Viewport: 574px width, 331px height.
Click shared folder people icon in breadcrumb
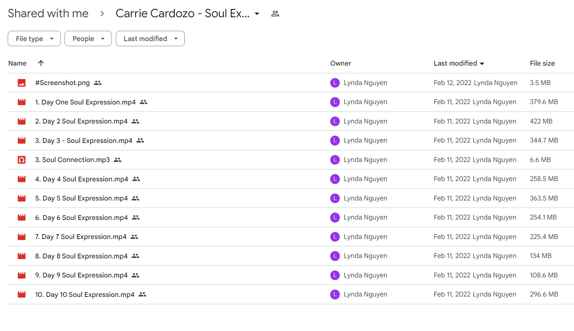pos(275,14)
